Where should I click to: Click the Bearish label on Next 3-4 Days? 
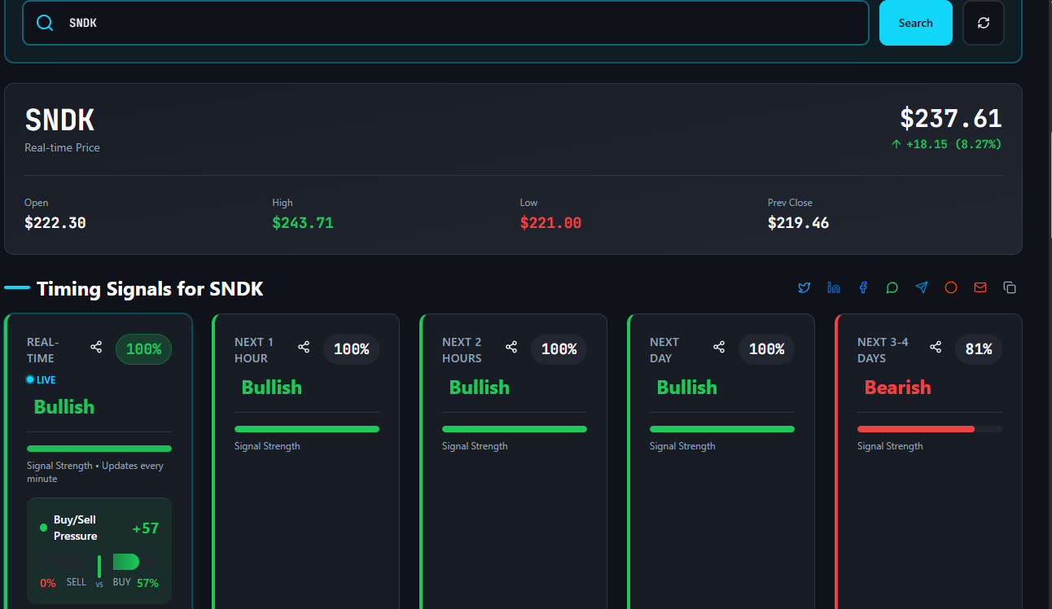897,388
